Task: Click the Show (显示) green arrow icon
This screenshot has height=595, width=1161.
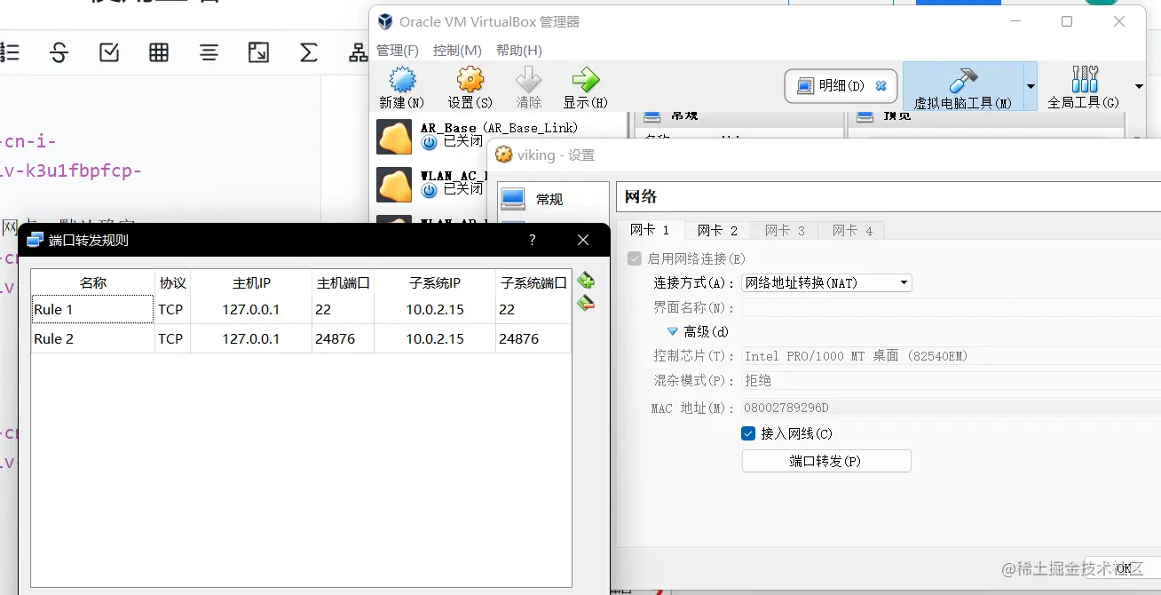Action: [x=585, y=81]
